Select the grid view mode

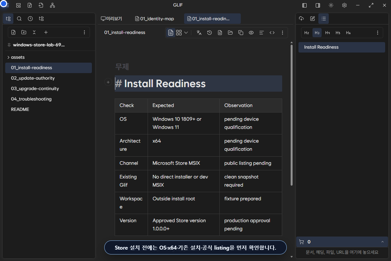click(179, 33)
